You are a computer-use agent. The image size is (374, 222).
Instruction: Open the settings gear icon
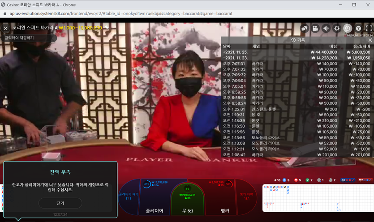336,29
